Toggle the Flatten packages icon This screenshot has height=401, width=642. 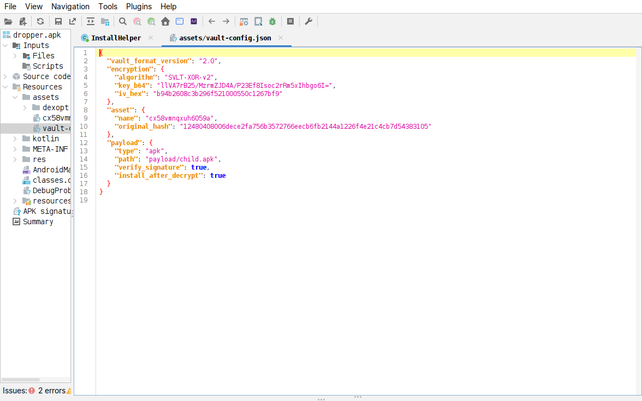(105, 21)
